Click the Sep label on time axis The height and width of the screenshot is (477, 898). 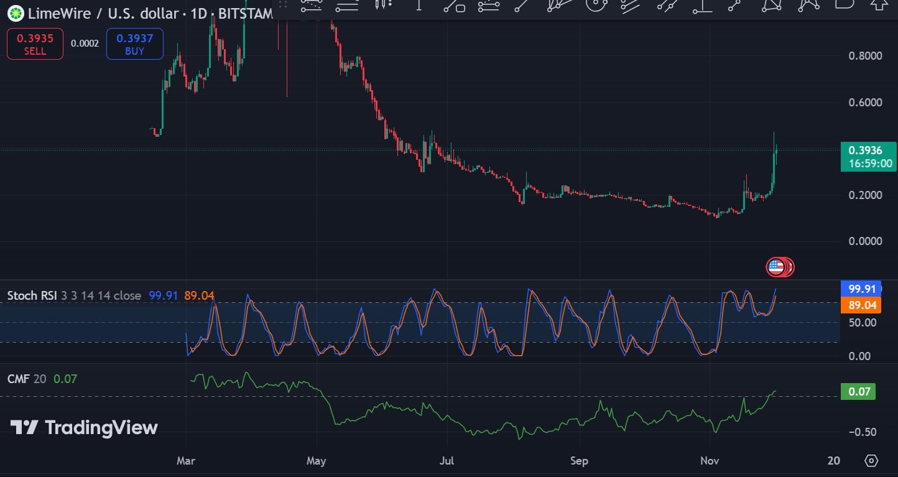point(579,461)
